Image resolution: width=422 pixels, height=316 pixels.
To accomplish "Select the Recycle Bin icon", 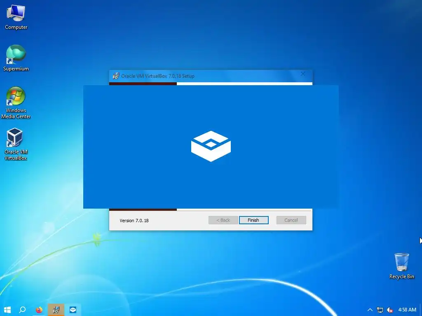I will 401,266.
